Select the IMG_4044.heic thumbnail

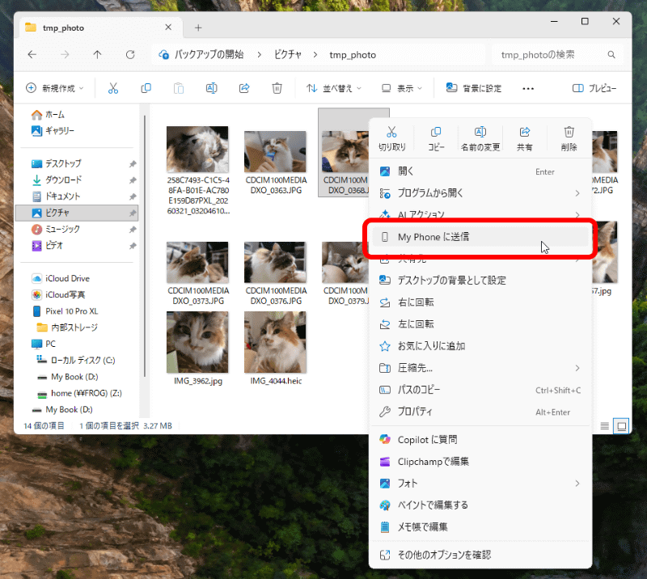pos(275,343)
